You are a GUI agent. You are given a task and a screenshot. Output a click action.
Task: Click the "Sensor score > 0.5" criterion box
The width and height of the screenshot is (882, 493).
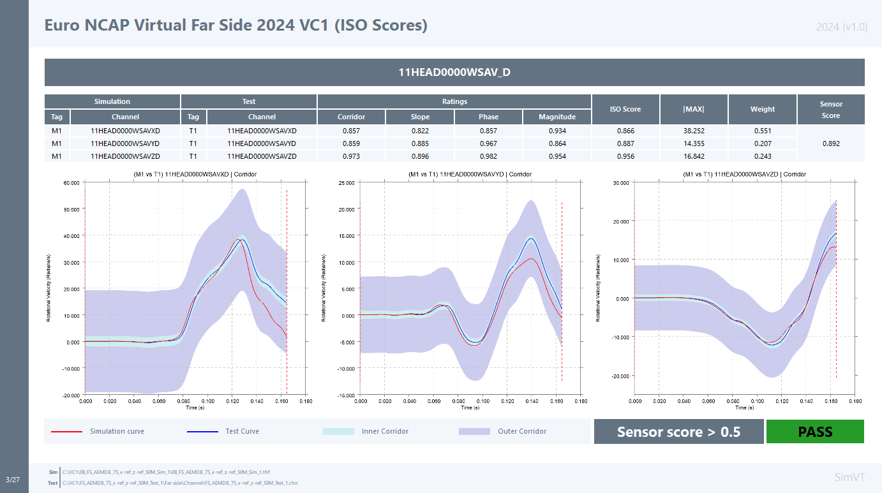tap(678, 432)
